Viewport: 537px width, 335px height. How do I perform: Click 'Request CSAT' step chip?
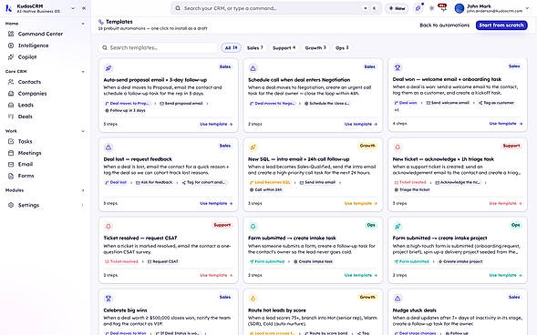pyautogui.click(x=163, y=261)
